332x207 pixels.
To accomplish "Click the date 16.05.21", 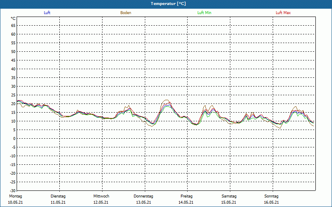I will coord(271,202).
